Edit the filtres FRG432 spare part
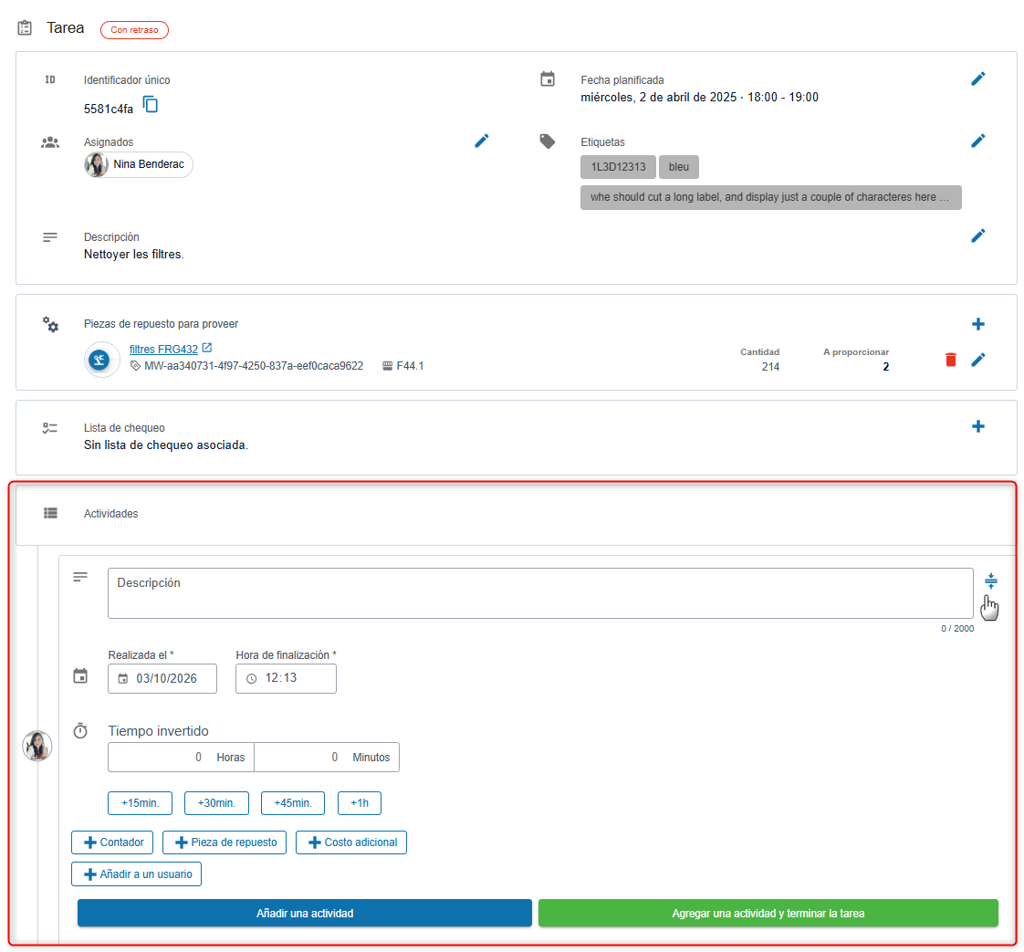1024x952 pixels. tap(977, 360)
